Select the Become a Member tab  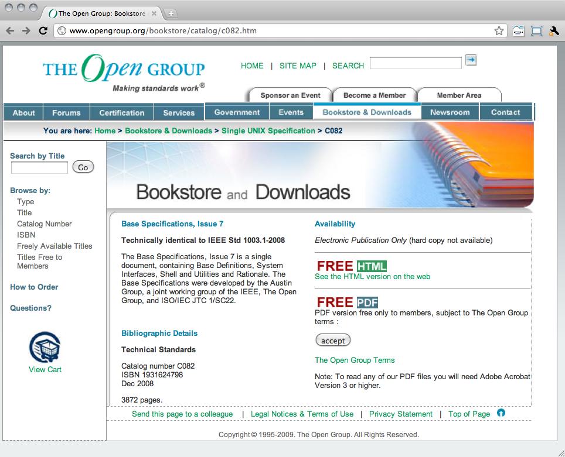(374, 95)
